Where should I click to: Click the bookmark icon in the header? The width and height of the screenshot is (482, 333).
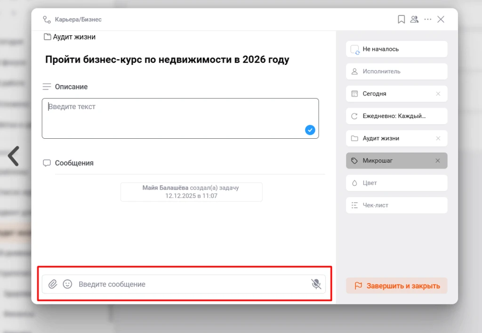point(401,19)
